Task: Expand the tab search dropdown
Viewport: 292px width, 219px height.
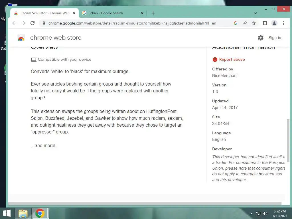Action: 255,13
